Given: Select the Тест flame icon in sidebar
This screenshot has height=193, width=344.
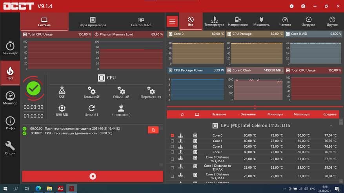Looking at the screenshot, I should [x=10, y=73].
